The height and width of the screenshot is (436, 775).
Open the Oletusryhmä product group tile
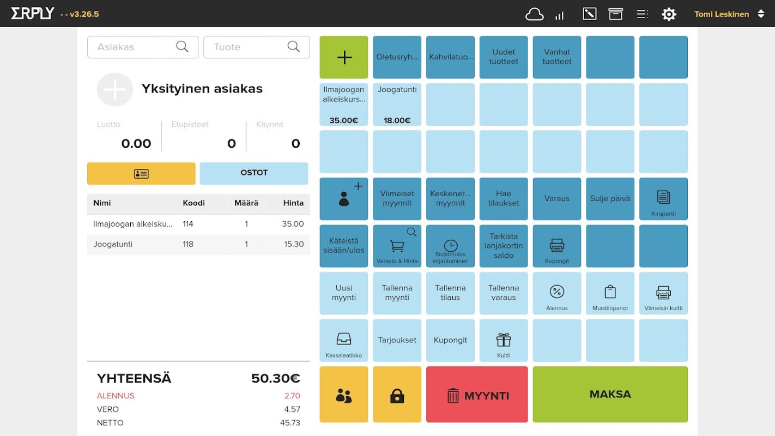pyautogui.click(x=397, y=57)
